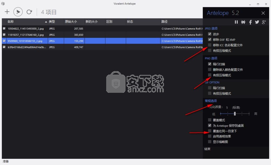Click the path cell of 10504822_114513493000_2.jpg
The width and height of the screenshot is (271, 165).
(x=182, y=29)
